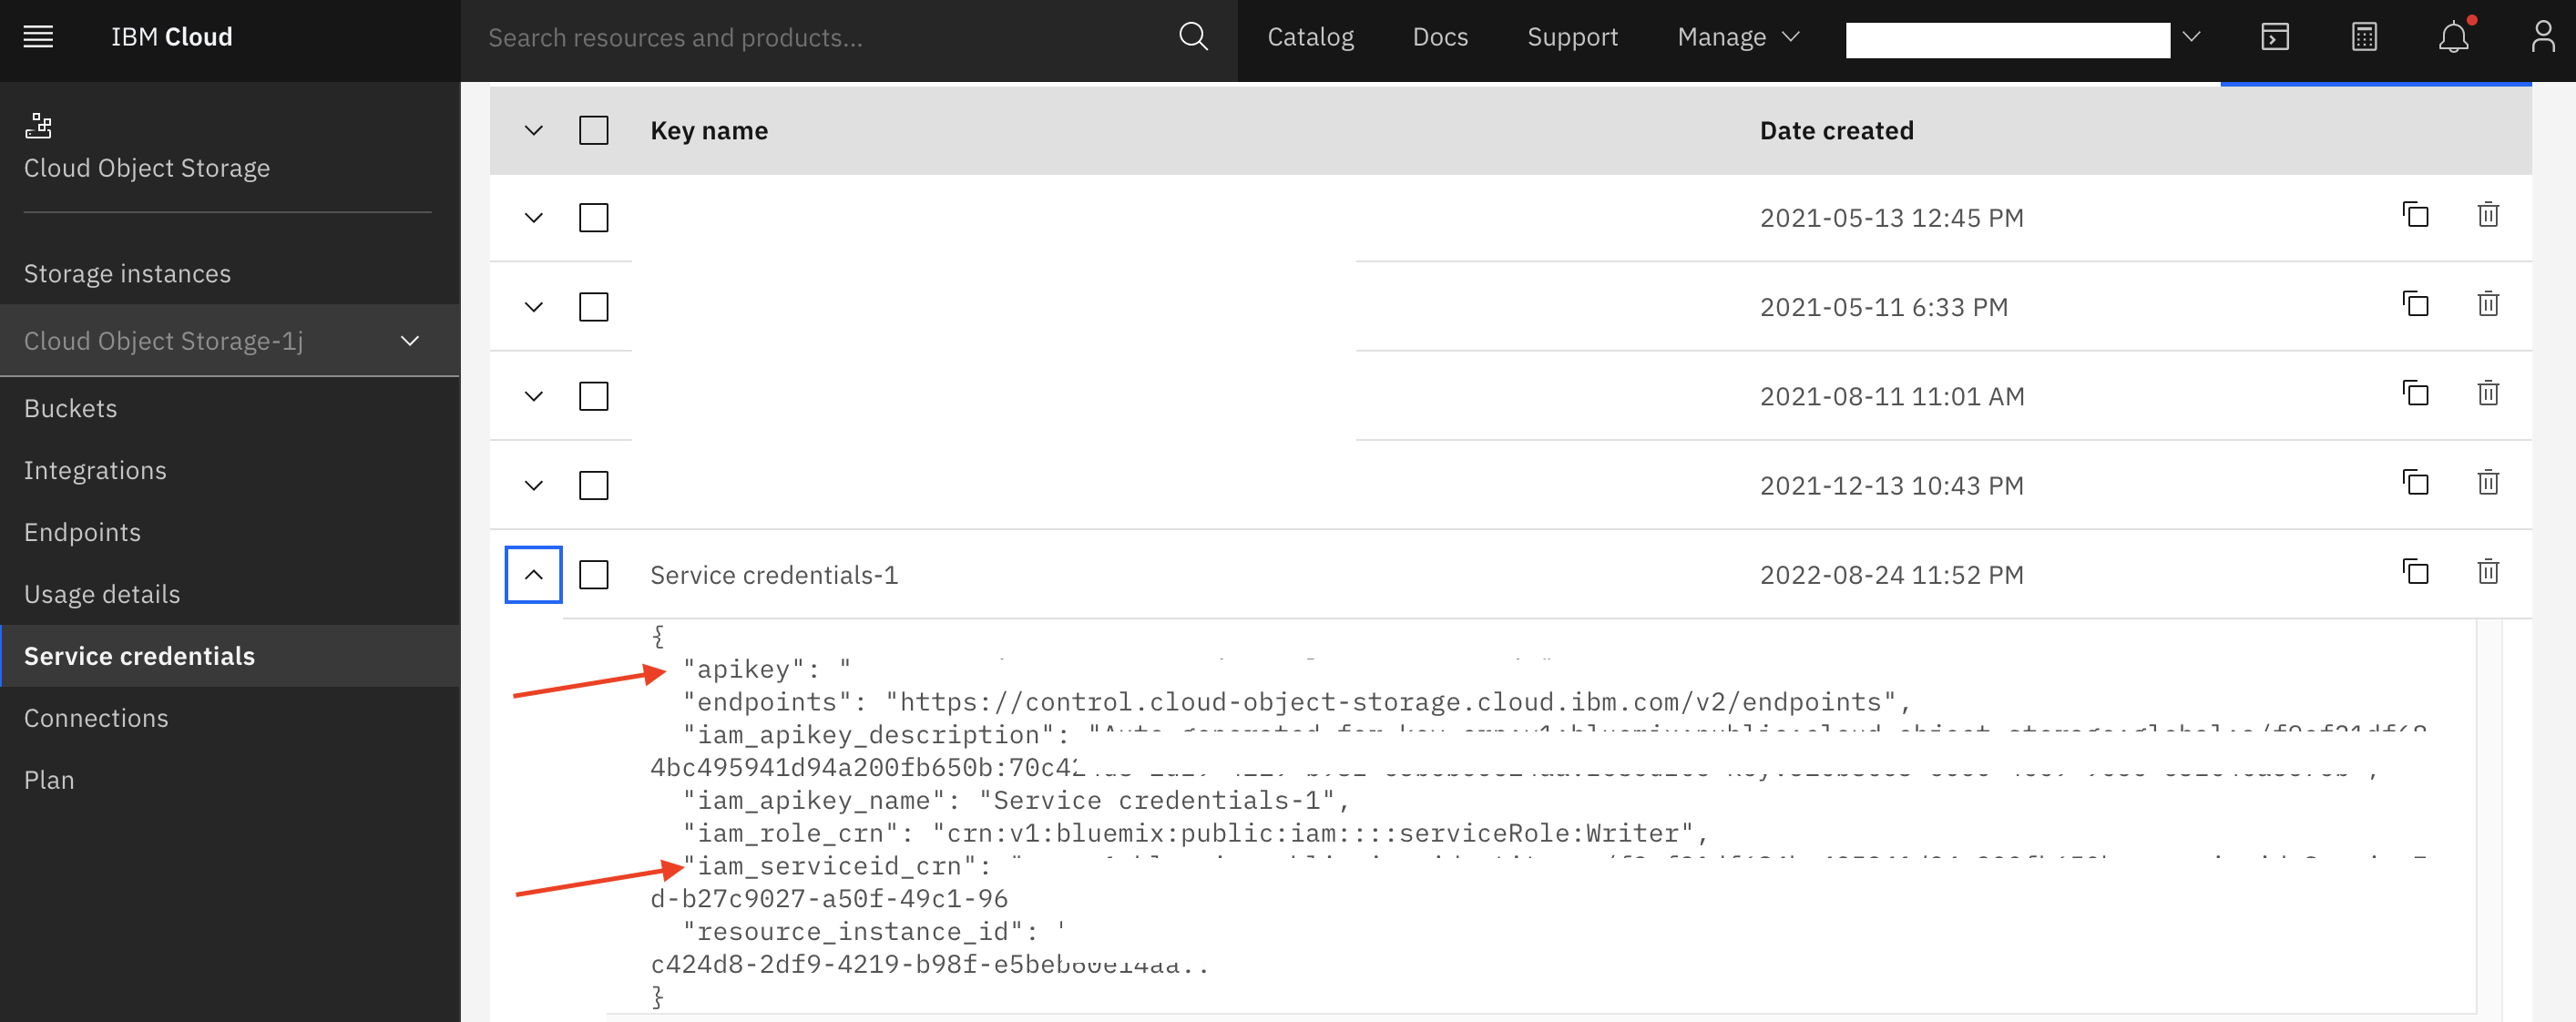Screen dimensions: 2576x1022
Task: Select Service credentials in the sidebar
Action: tap(230, 656)
